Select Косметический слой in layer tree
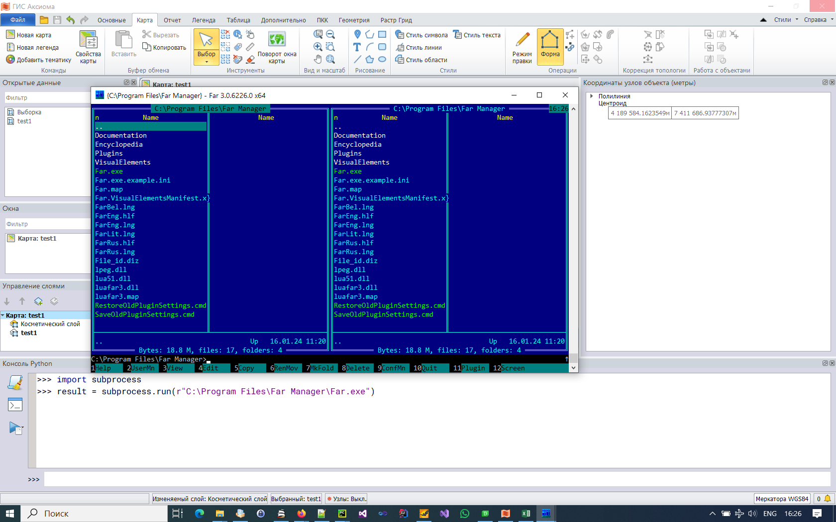Viewport: 836px width, 522px height. (x=50, y=324)
